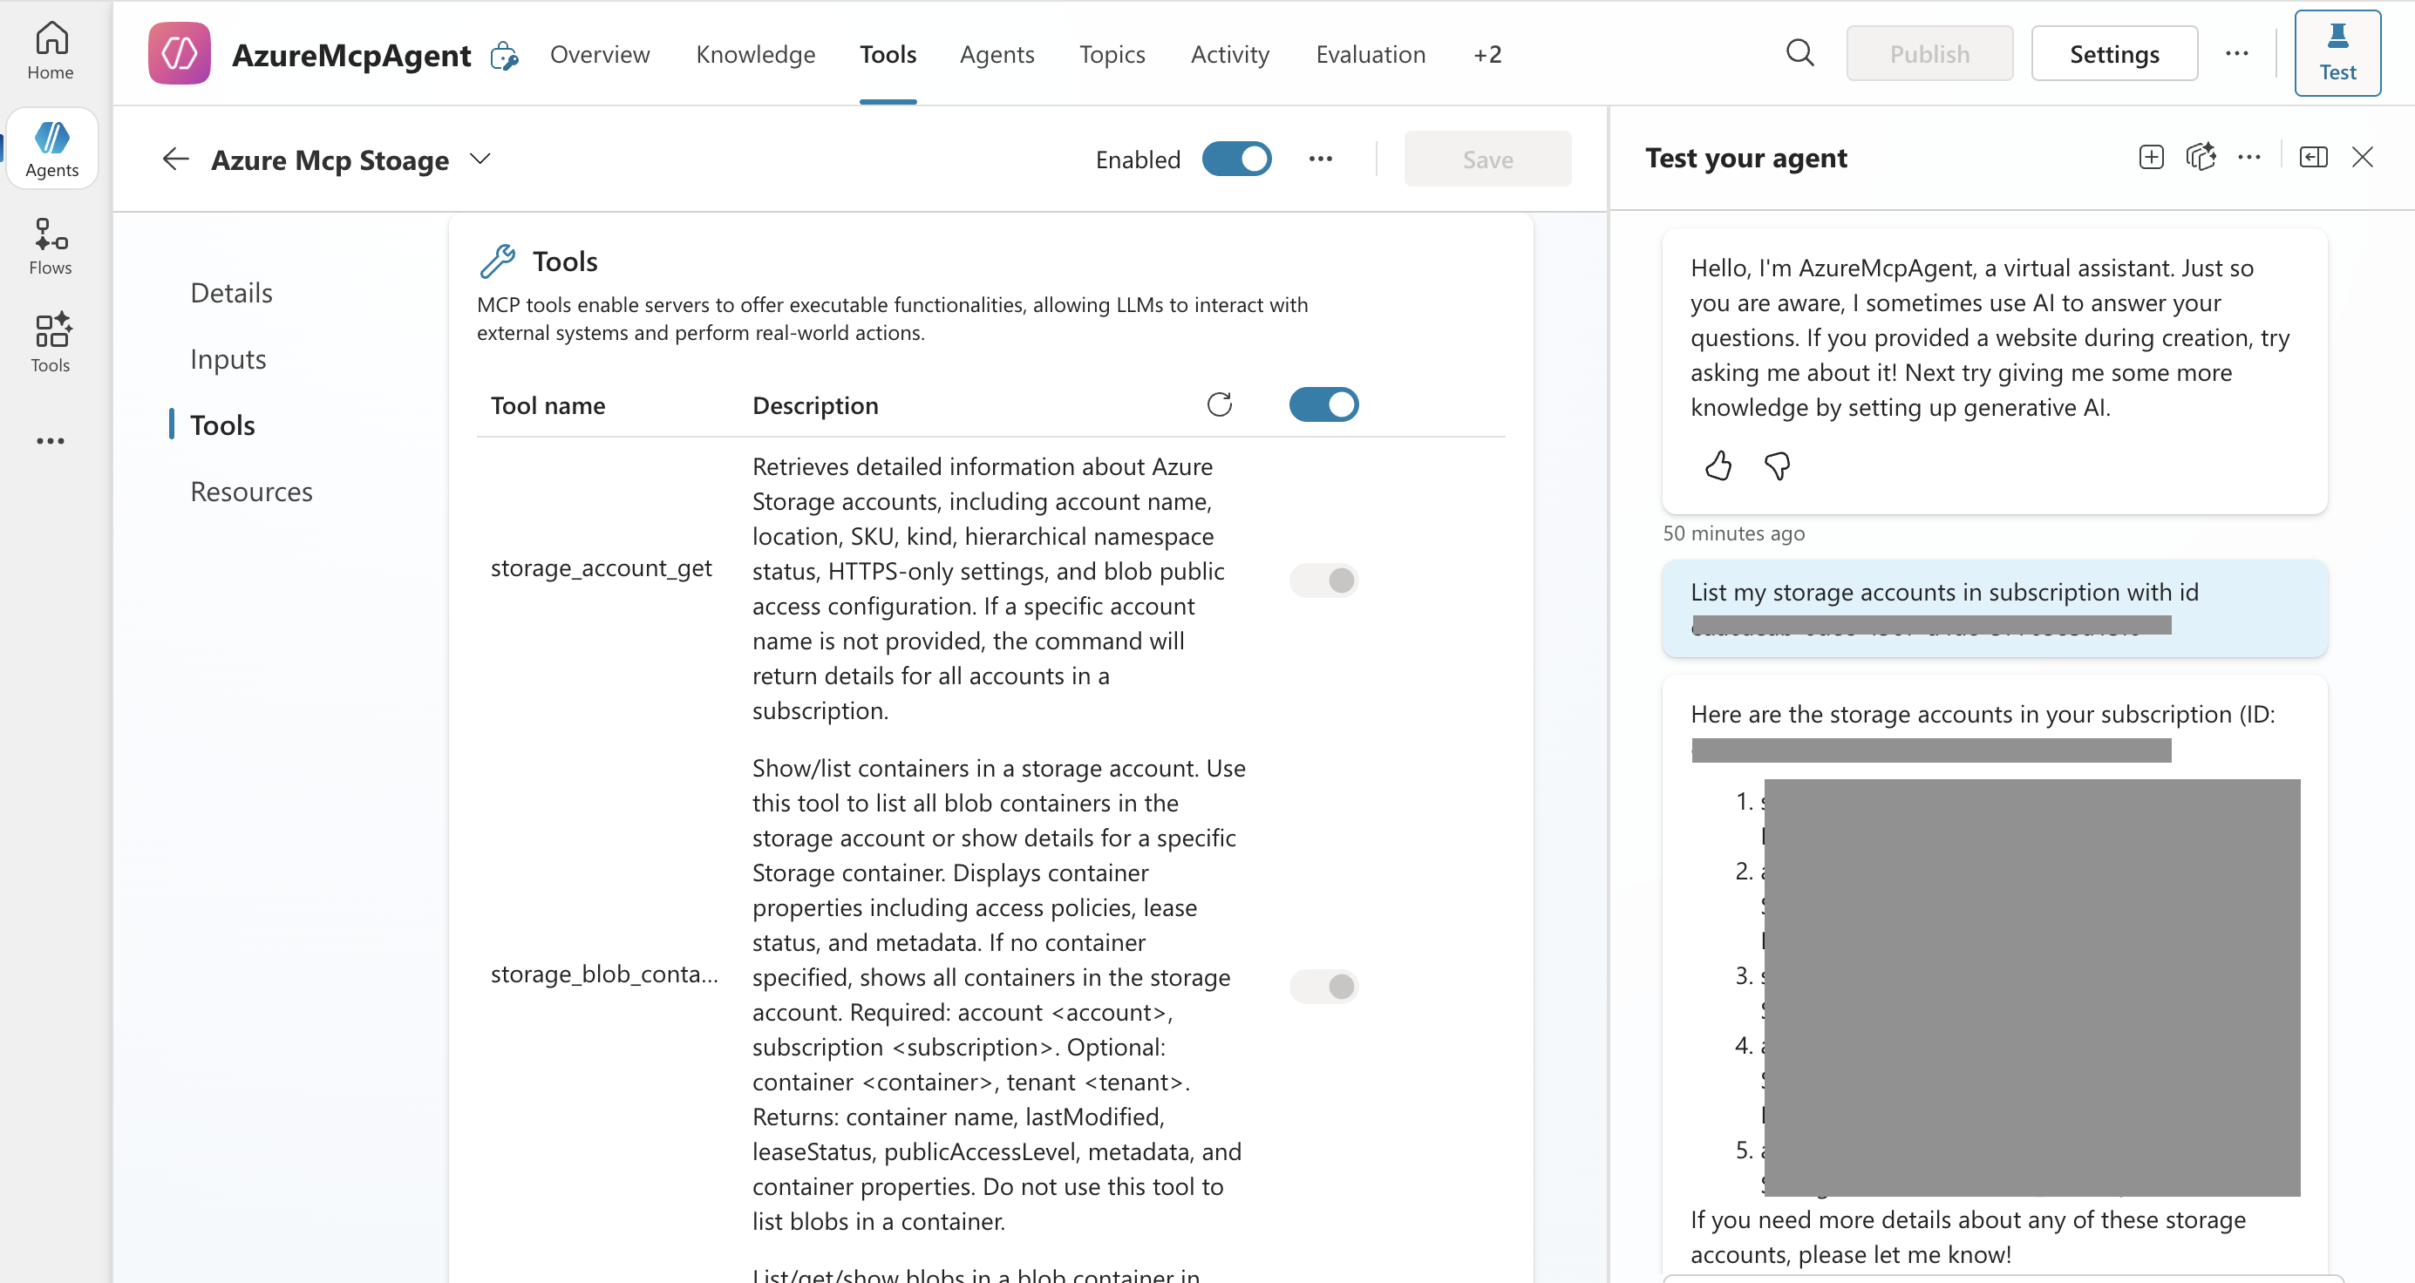
Task: Open search with the magnifier icon
Action: [x=1799, y=52]
